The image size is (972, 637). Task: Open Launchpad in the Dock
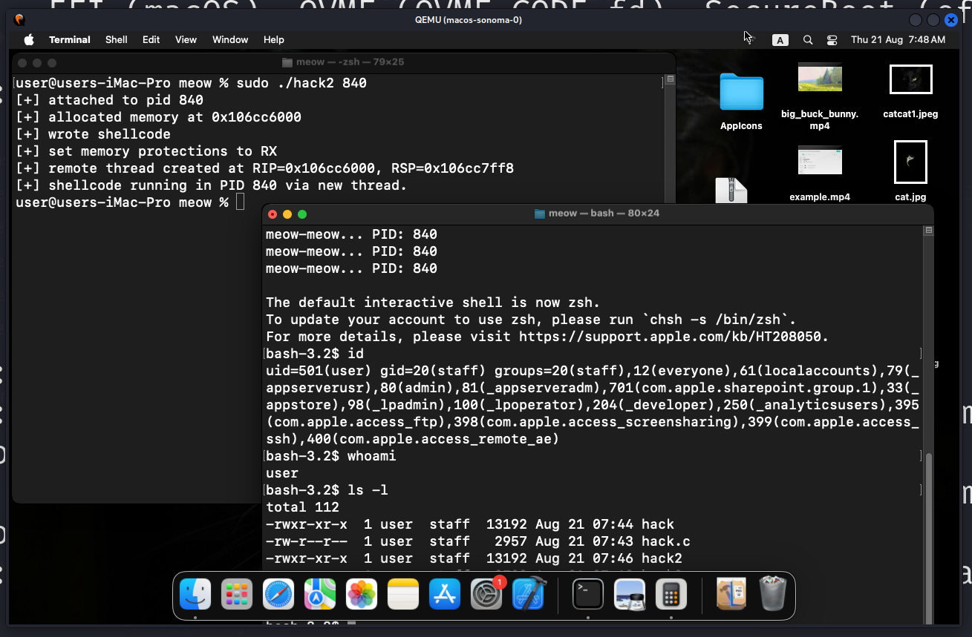click(237, 595)
